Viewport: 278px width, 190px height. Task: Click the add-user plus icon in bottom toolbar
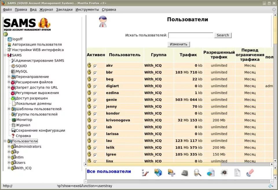(x=171, y=173)
